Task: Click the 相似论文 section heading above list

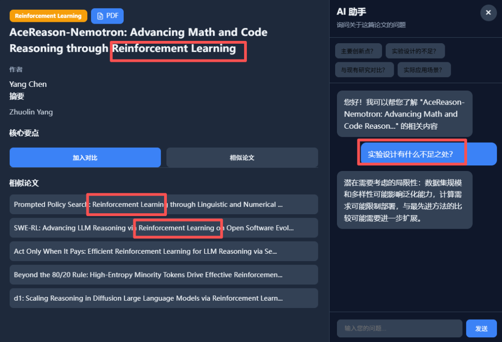Action: (24, 183)
